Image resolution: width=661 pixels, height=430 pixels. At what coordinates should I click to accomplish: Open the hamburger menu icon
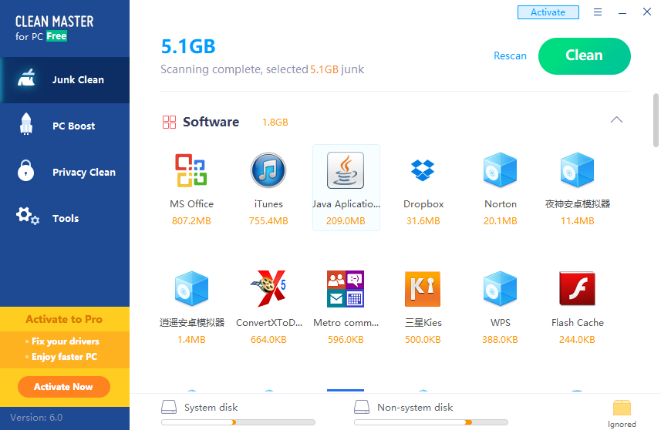click(598, 12)
